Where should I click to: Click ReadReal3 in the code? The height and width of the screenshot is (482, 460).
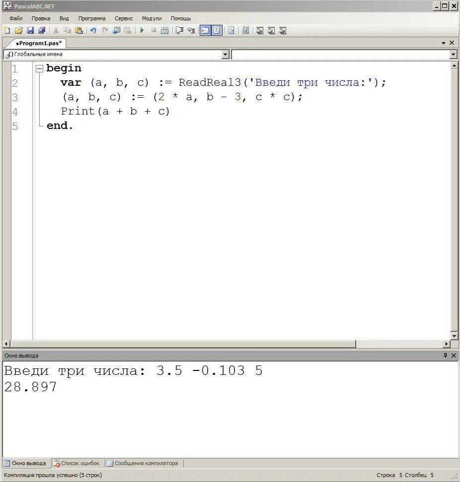[210, 82]
